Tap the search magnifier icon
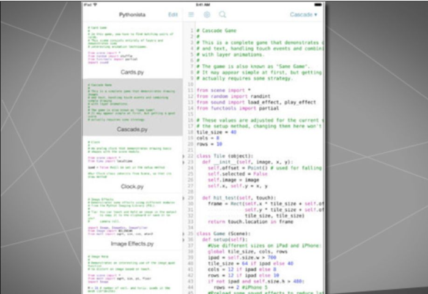 pos(223,15)
